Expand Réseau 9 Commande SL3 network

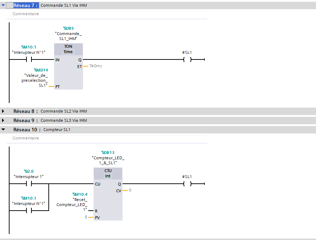[x=3, y=120]
